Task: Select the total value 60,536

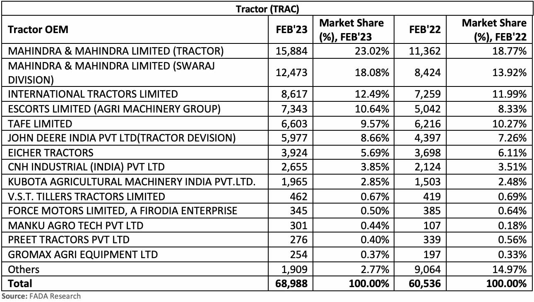Action: click(425, 283)
